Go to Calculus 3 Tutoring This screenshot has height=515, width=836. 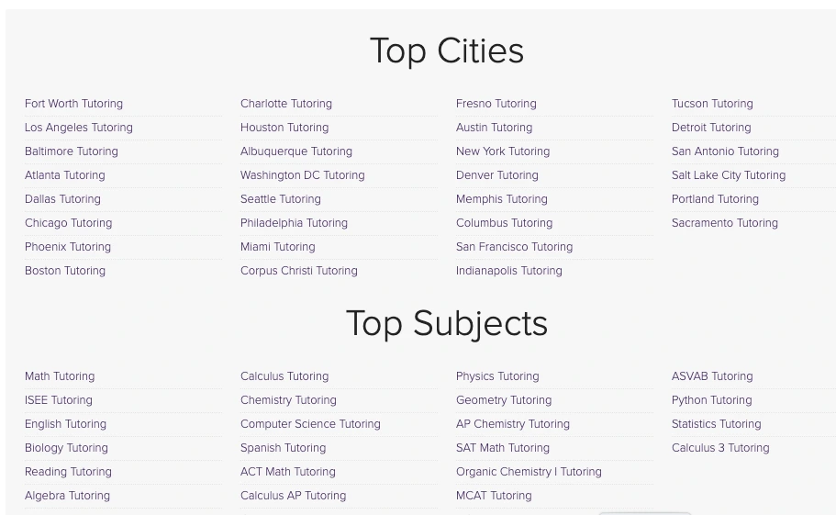[x=719, y=448]
